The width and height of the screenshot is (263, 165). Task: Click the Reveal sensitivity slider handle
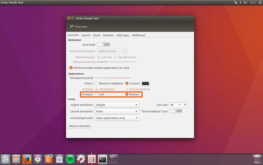[106, 62]
